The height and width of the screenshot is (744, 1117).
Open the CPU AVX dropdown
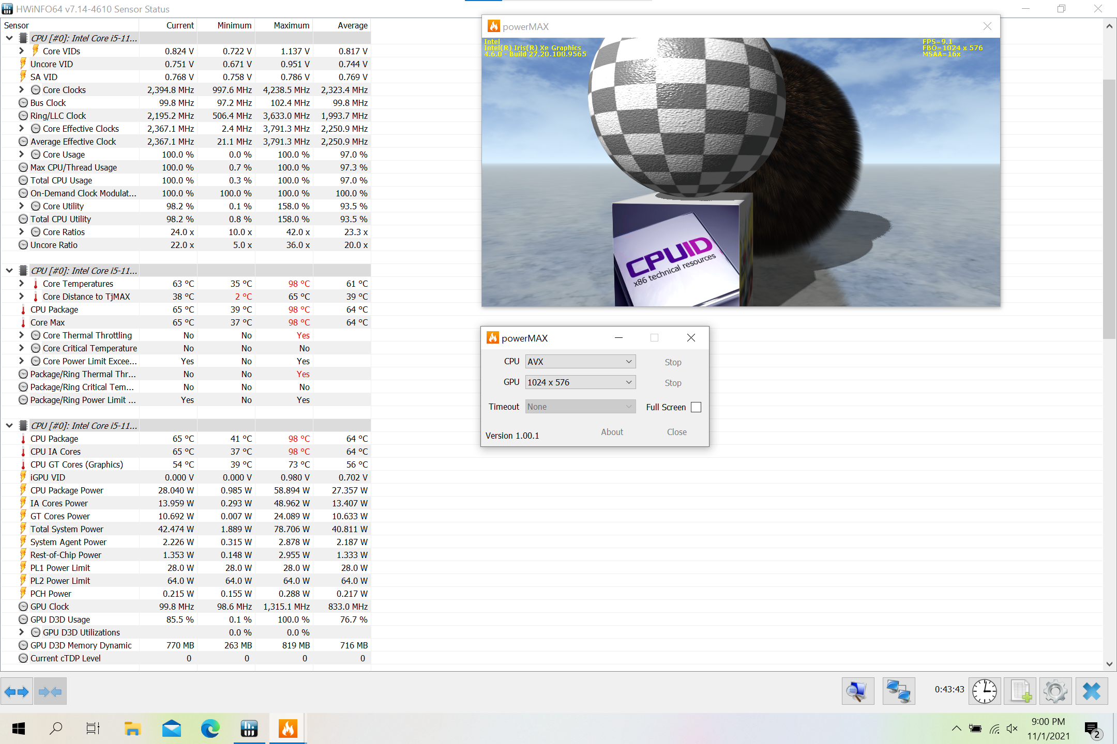pyautogui.click(x=580, y=362)
